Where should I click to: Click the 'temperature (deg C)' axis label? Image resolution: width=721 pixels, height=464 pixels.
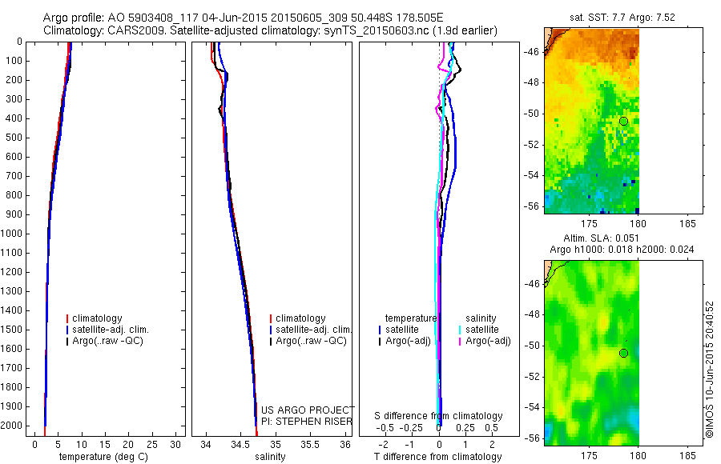coord(103,457)
